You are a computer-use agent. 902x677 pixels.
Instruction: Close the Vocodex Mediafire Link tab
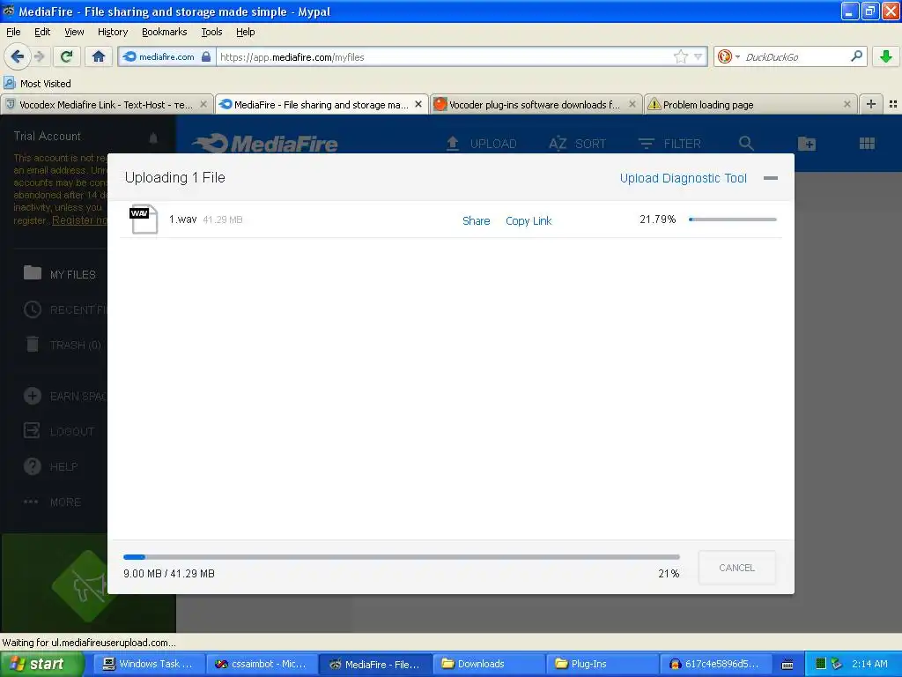(x=203, y=104)
